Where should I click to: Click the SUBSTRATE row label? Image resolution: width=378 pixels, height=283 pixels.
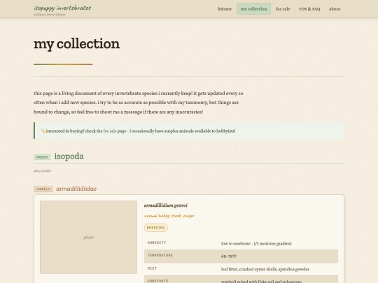pyautogui.click(x=158, y=281)
